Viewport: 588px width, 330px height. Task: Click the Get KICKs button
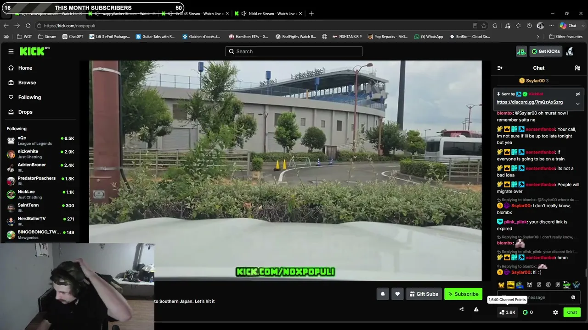[x=546, y=51]
